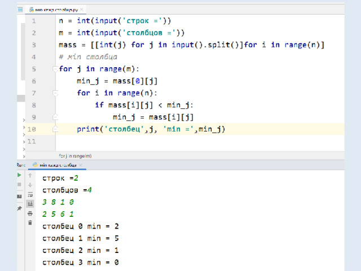The width and height of the screenshot is (361, 271).
Task: Click the restore layout icon in Run panel
Action: coord(19,196)
